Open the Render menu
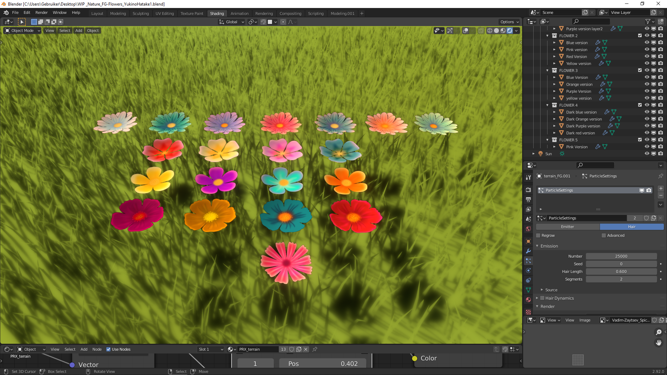 (41, 12)
